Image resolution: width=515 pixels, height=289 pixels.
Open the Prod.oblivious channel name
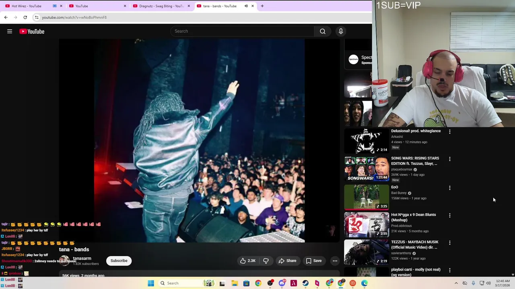pos(401,226)
